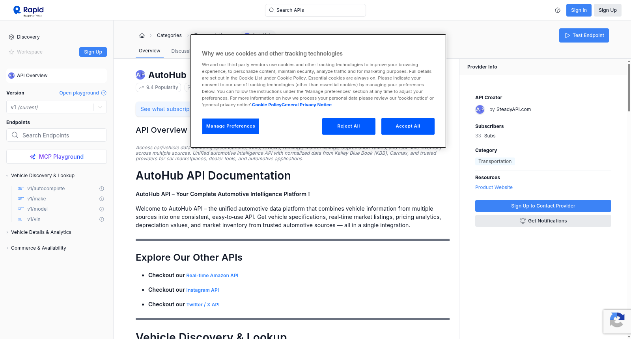The image size is (631, 339).
Task: Focus the Search Endpoints field
Action: point(56,135)
